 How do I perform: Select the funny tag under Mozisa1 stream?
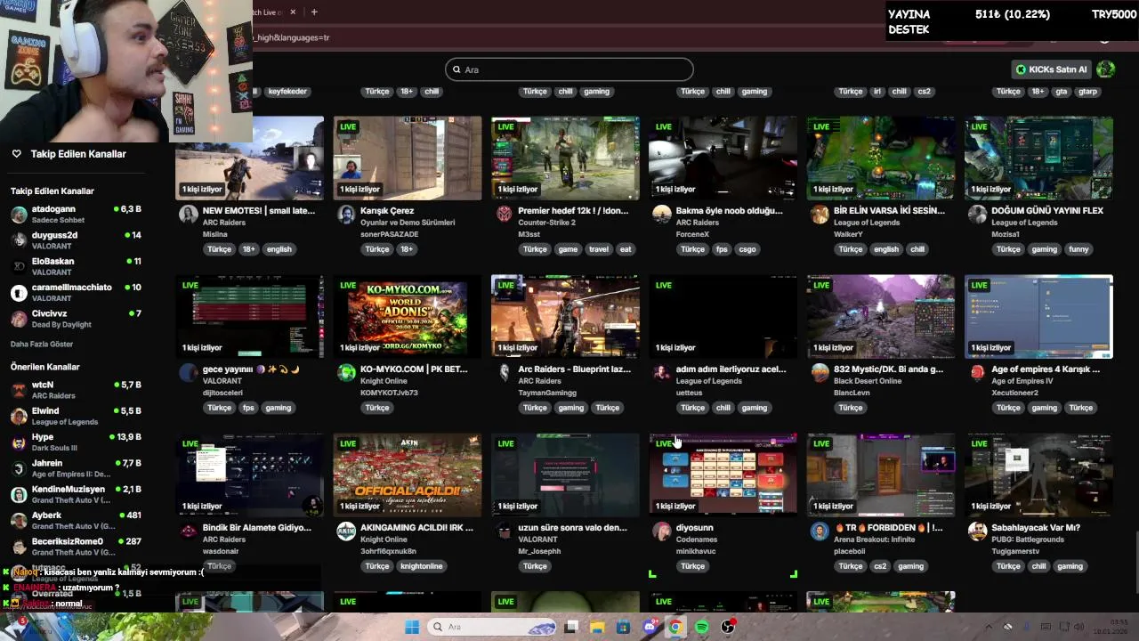[1078, 249]
